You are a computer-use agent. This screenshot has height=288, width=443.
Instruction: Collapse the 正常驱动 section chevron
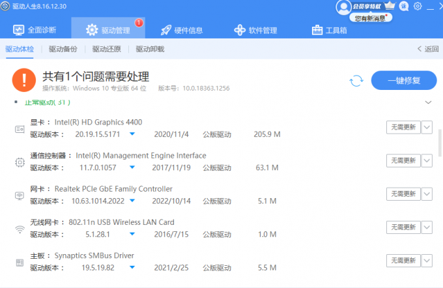tap(428, 102)
